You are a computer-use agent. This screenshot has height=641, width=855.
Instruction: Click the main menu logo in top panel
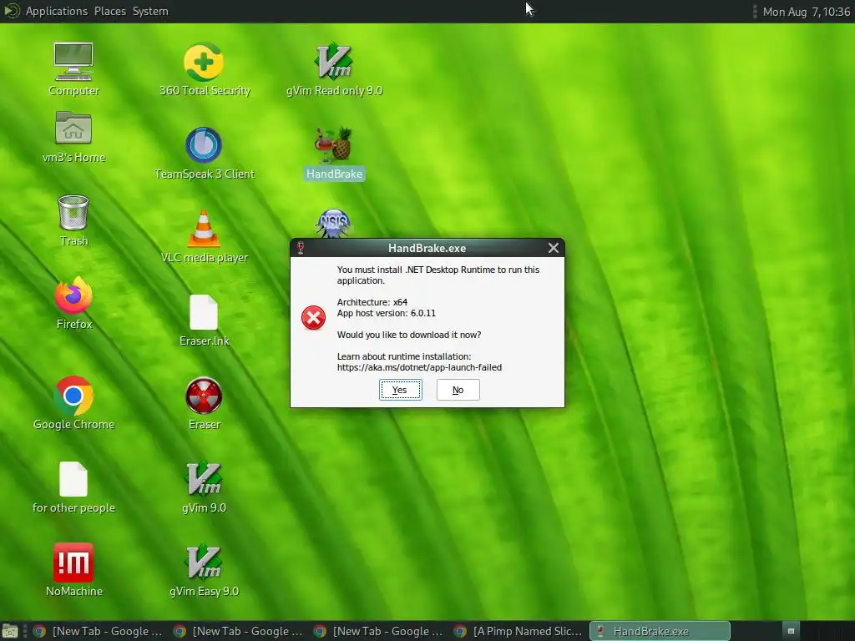tap(12, 11)
